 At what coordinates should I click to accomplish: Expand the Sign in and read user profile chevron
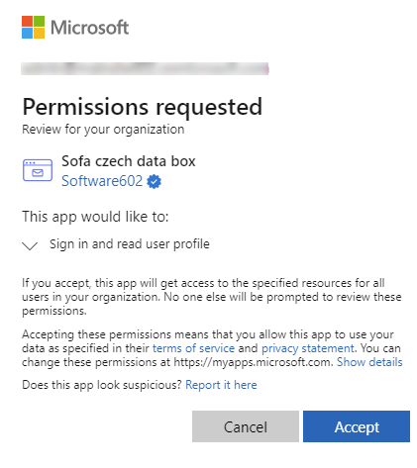click(30, 245)
